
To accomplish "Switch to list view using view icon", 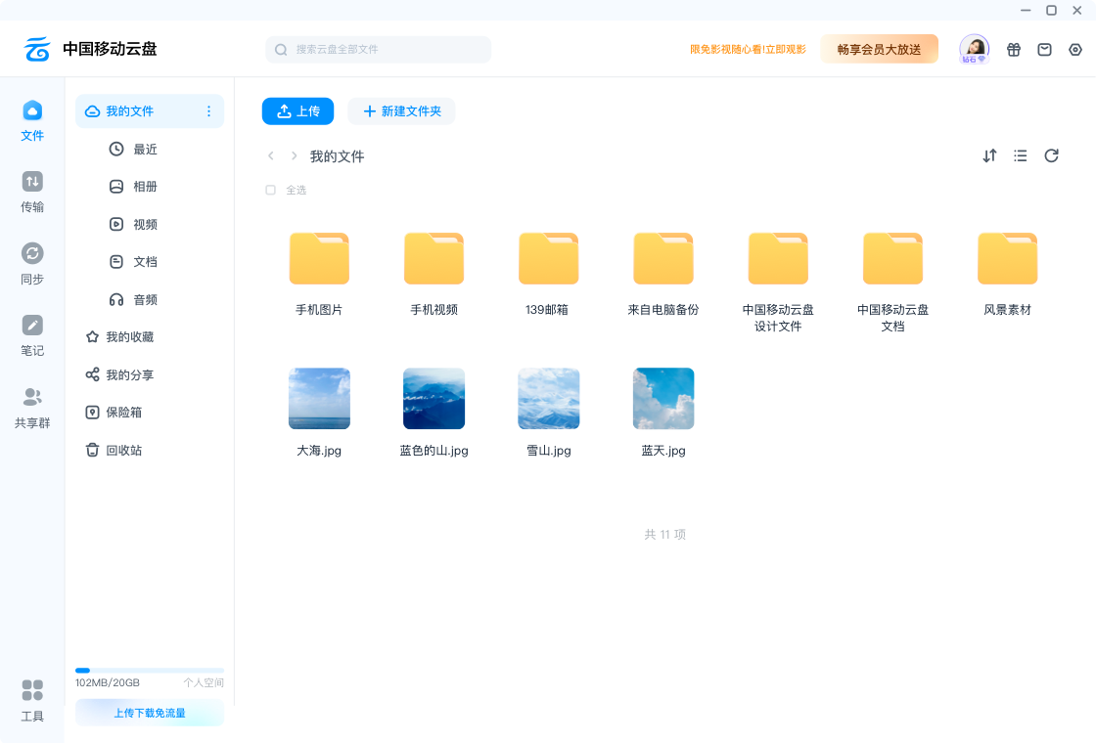I will [x=1021, y=155].
